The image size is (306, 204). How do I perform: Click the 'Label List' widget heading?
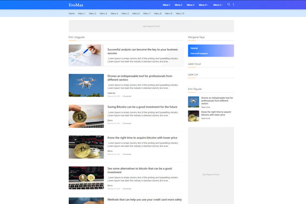tap(193, 75)
